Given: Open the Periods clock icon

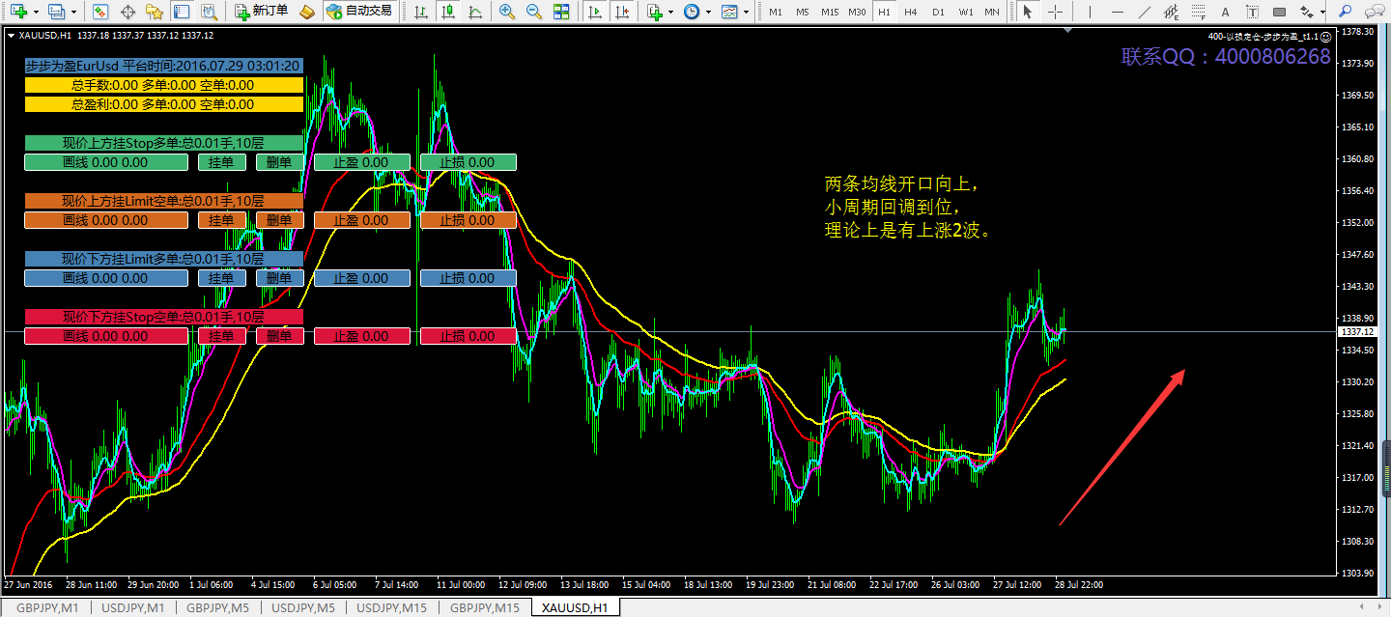Looking at the screenshot, I should pyautogui.click(x=691, y=12).
